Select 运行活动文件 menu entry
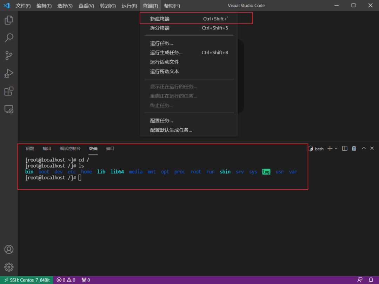 189,62
